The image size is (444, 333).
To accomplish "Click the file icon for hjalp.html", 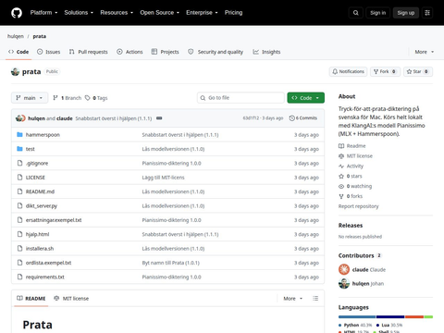I will pyautogui.click(x=19, y=234).
